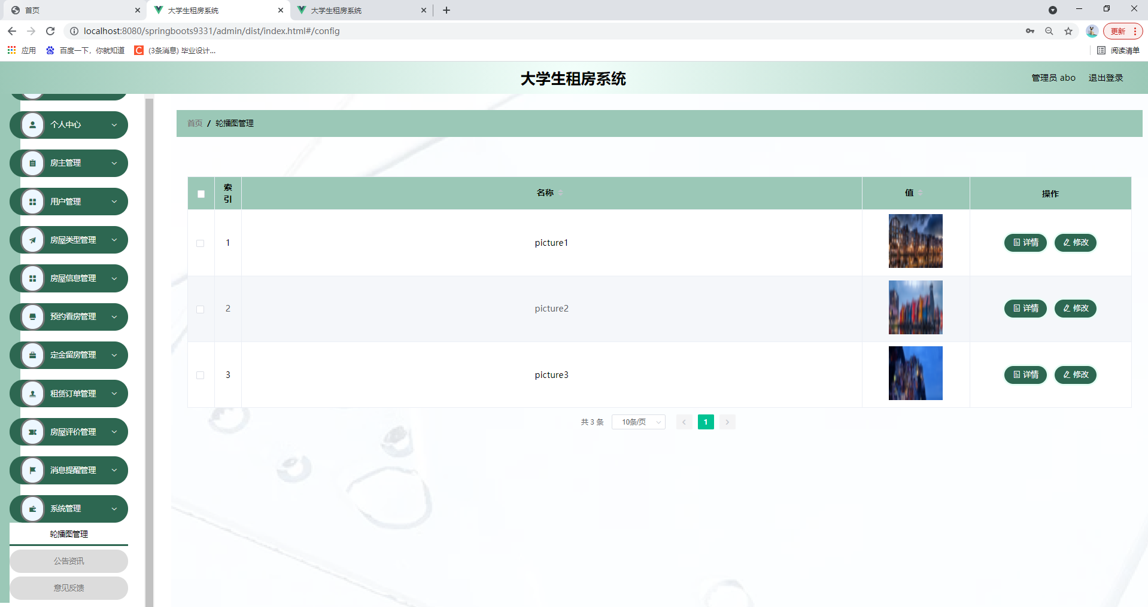This screenshot has width=1148, height=607.
Task: Click 详情 button for picture2
Action: coord(1025,309)
